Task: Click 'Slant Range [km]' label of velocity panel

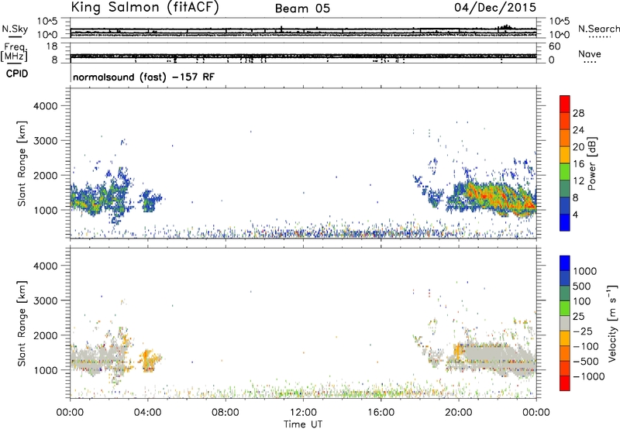Action: [x=22, y=323]
